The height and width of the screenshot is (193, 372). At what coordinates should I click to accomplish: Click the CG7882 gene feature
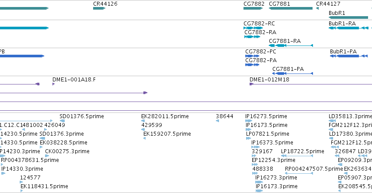click(x=253, y=8)
